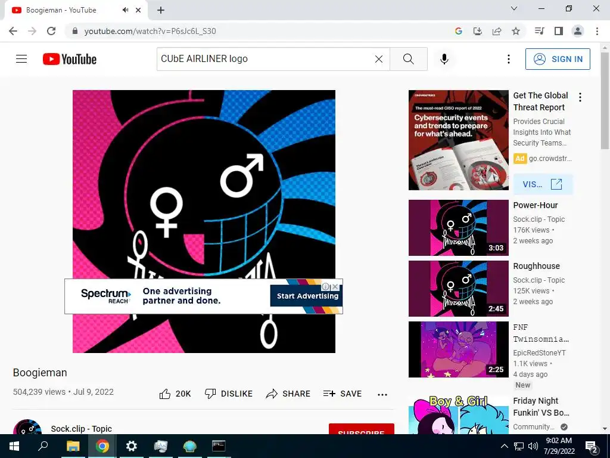Open the CrowdStrike ad thumbnail
This screenshot has height=458, width=610.
(458, 140)
